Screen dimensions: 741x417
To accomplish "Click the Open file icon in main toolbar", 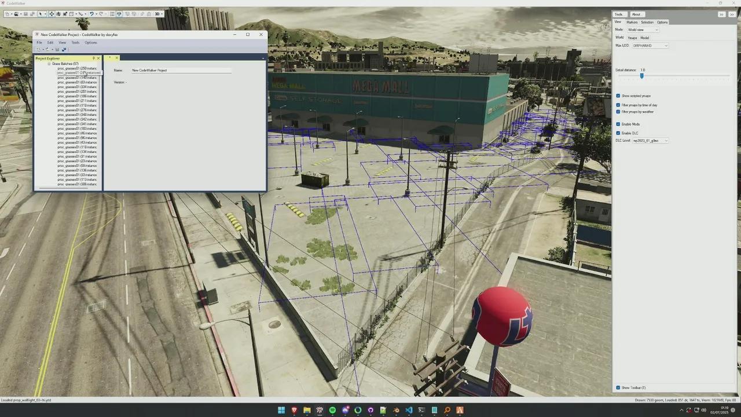I will tap(16, 14).
